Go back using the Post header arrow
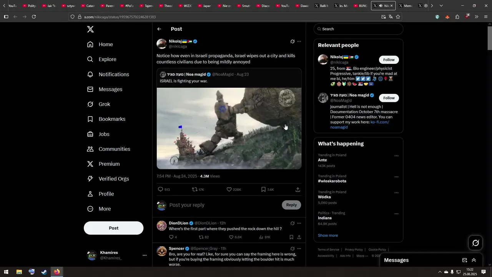Screen dimensions: 492x277 pos(159,29)
